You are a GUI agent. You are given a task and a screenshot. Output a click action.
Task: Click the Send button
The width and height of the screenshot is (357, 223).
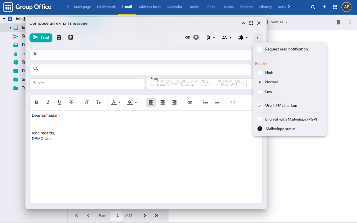pos(41,37)
